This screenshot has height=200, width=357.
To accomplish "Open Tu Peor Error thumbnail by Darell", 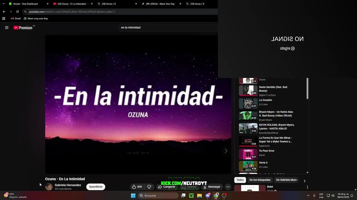I will (x=248, y=154).
